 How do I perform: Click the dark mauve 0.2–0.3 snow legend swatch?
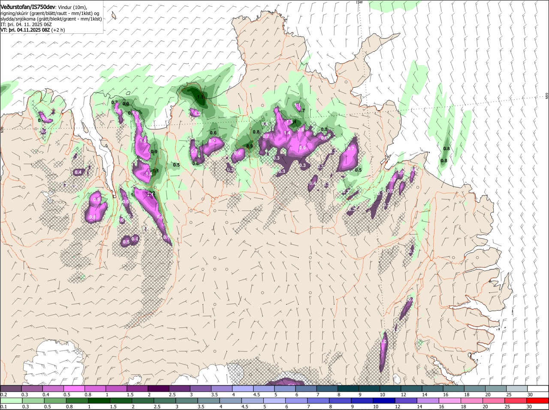click(x=11, y=388)
